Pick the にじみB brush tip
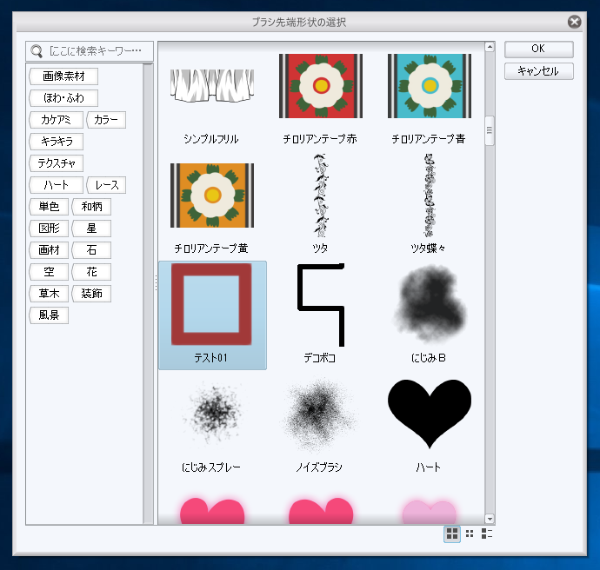The width and height of the screenshot is (600, 570). point(430,305)
